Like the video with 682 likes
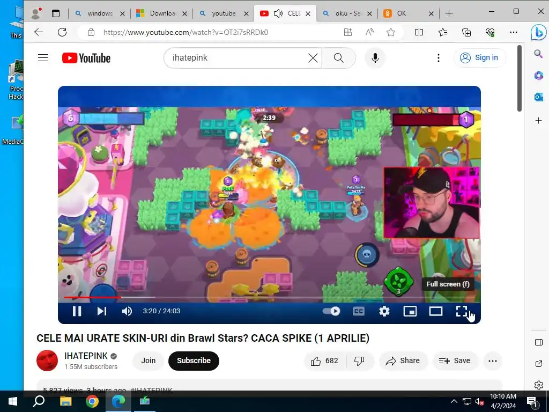This screenshot has width=549, height=412. (x=325, y=360)
